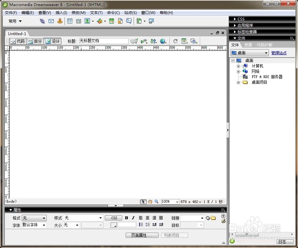Select the Hand tool
This screenshot has height=248, width=298.
coord(150,202)
